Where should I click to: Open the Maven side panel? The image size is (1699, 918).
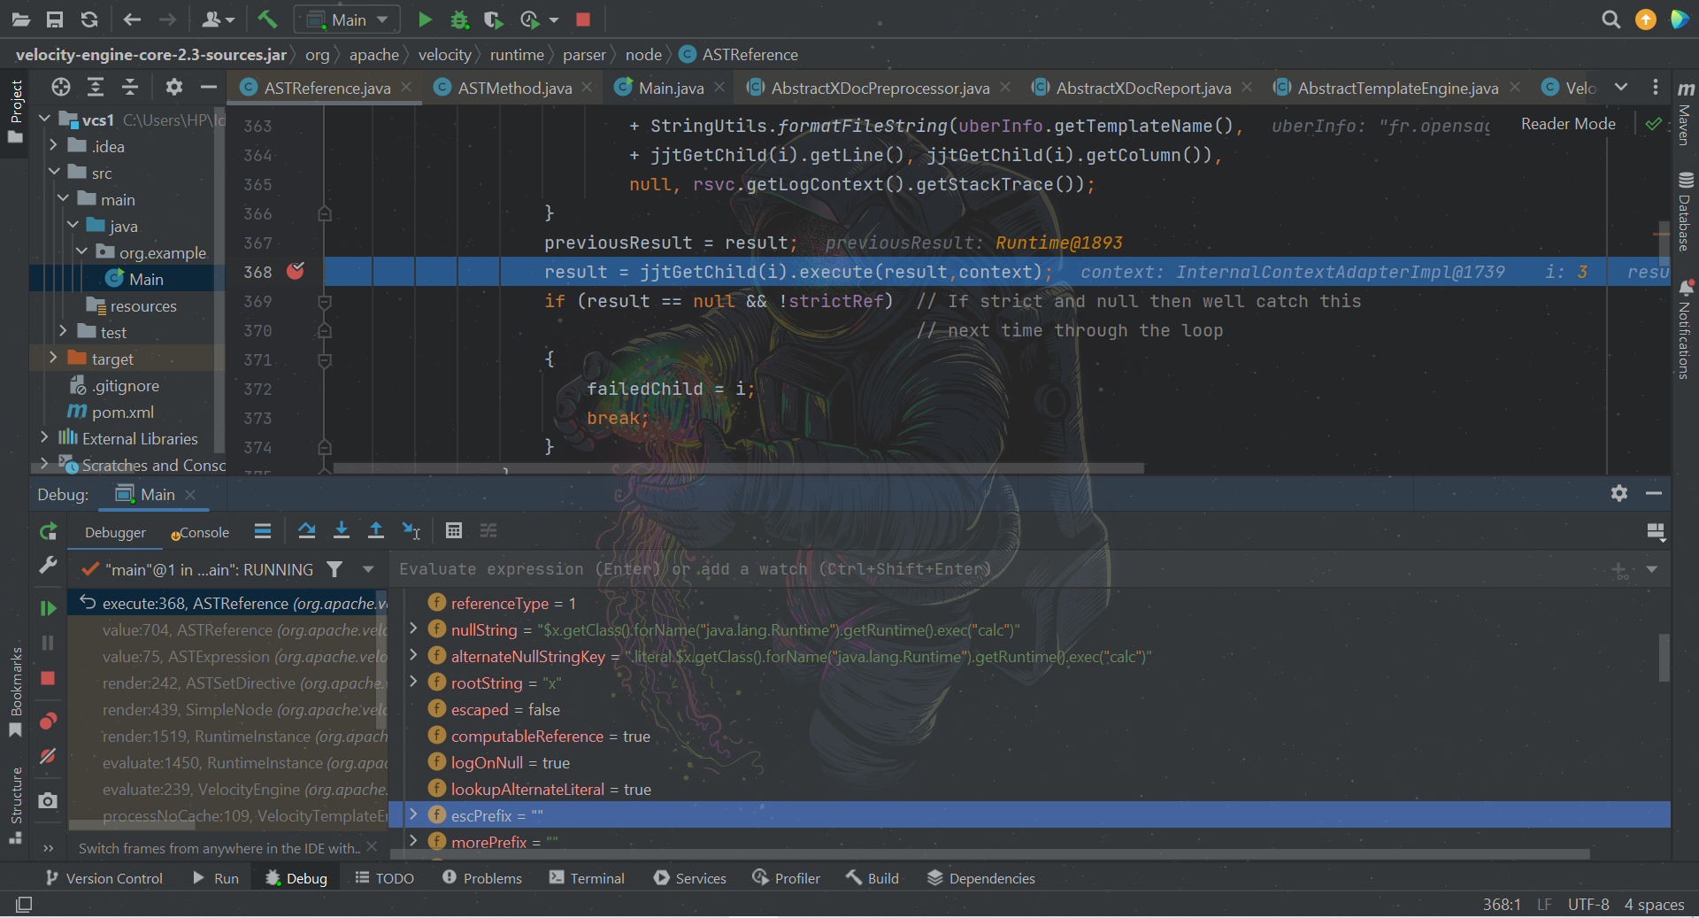pyautogui.click(x=1686, y=113)
